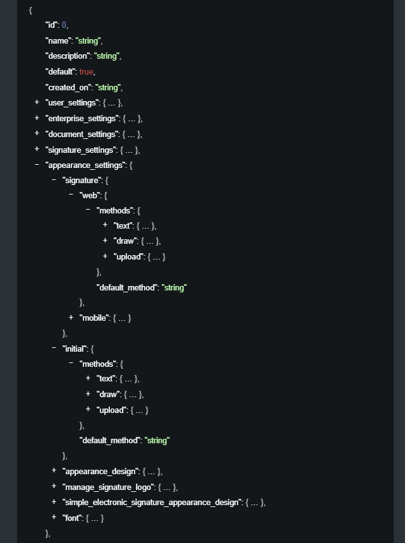Image resolution: width=405 pixels, height=543 pixels.
Task: Expand text node under web methods
Action: (x=105, y=225)
